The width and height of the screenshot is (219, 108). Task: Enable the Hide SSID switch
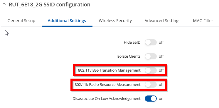tap(151, 43)
